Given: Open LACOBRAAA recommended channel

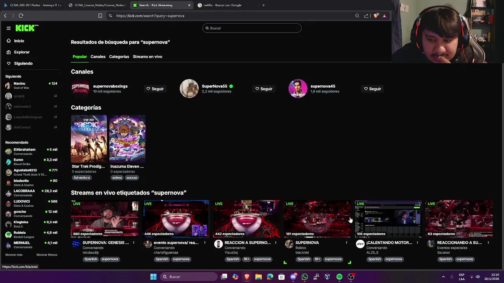Looking at the screenshot, I should [31, 193].
